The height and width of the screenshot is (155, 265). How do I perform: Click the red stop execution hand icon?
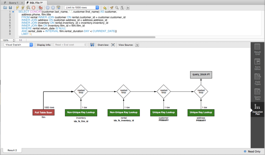[33, 8]
